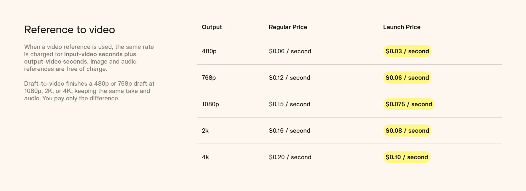Click the $0.06 / second highlighted launch price
Screen dimensions: 526x191
pyautogui.click(x=407, y=78)
